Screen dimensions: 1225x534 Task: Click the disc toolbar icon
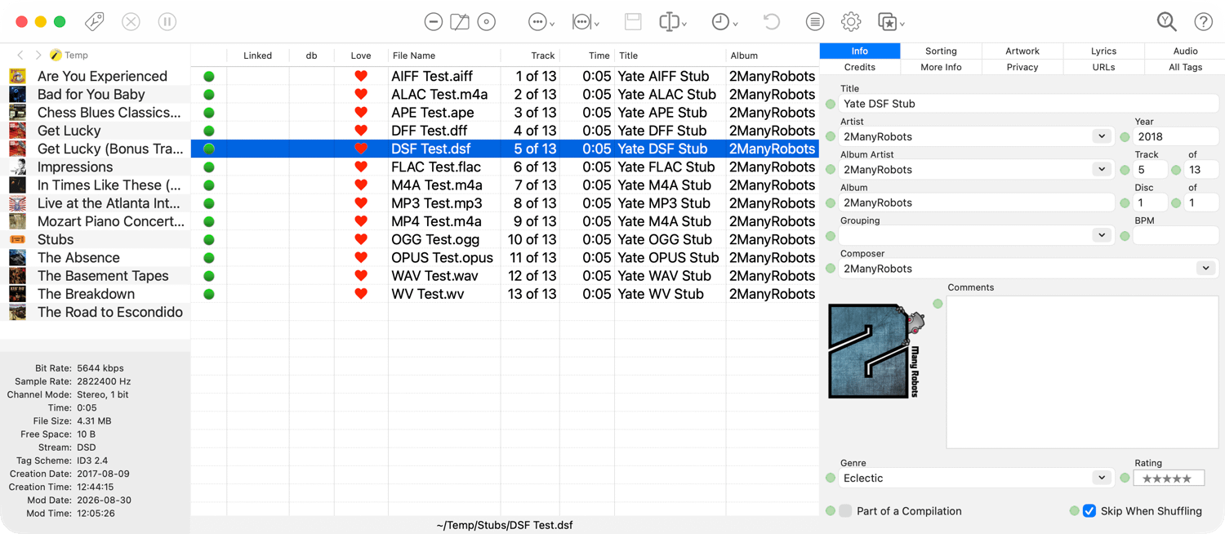[x=487, y=22]
